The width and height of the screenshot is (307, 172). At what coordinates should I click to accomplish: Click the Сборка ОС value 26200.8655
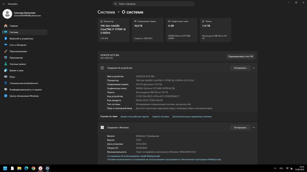pos(142,148)
